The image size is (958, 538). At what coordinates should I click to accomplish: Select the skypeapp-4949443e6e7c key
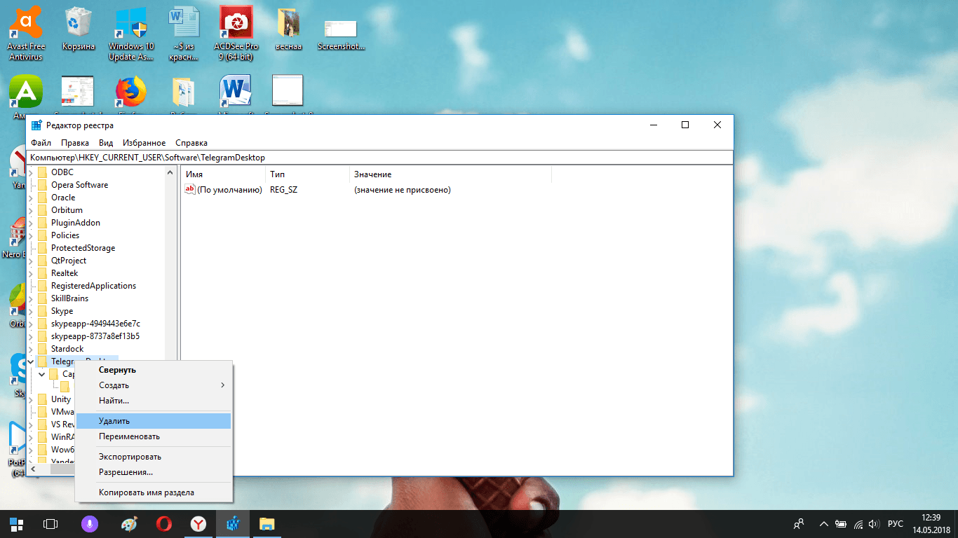(95, 324)
